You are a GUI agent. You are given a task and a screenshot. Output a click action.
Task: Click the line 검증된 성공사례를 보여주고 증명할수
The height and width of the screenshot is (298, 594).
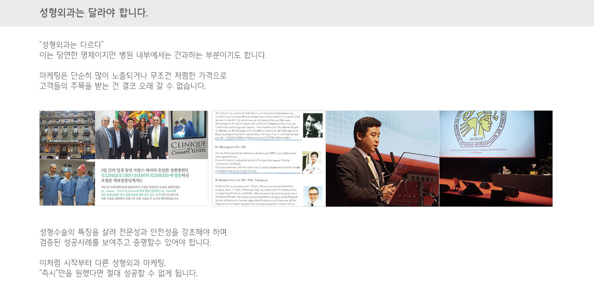[x=125, y=242]
